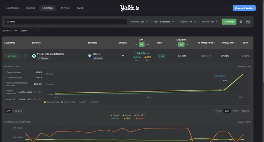Click the Current marker on utilization chart
Viewport: 264px width, 142px height.
(220, 76)
